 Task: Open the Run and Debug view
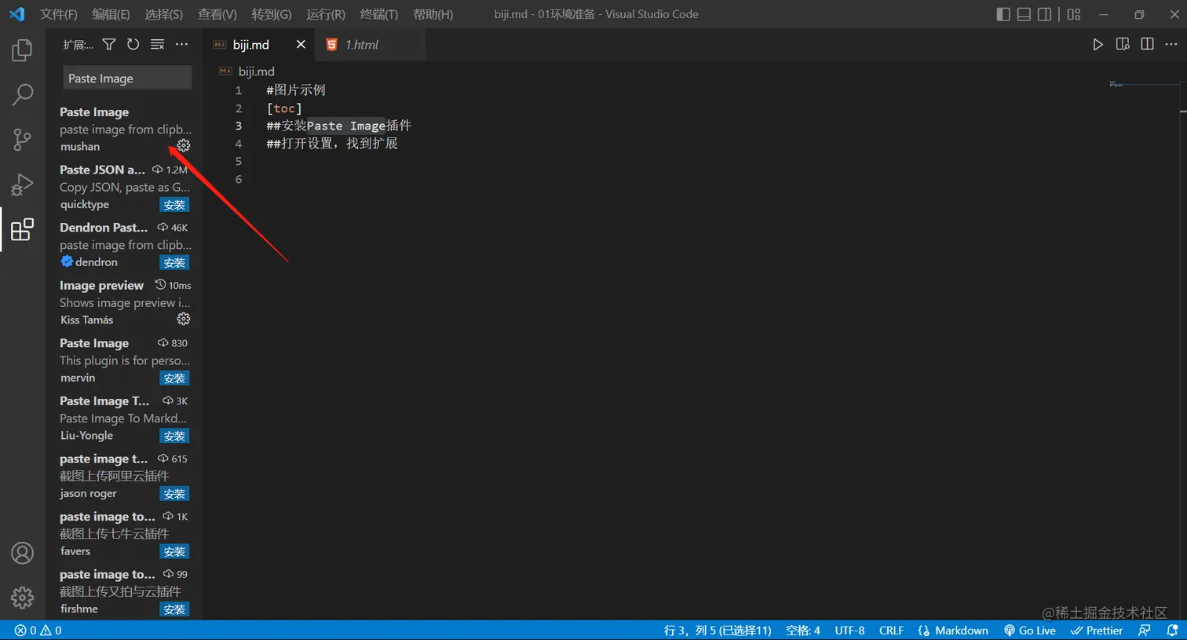click(x=22, y=185)
